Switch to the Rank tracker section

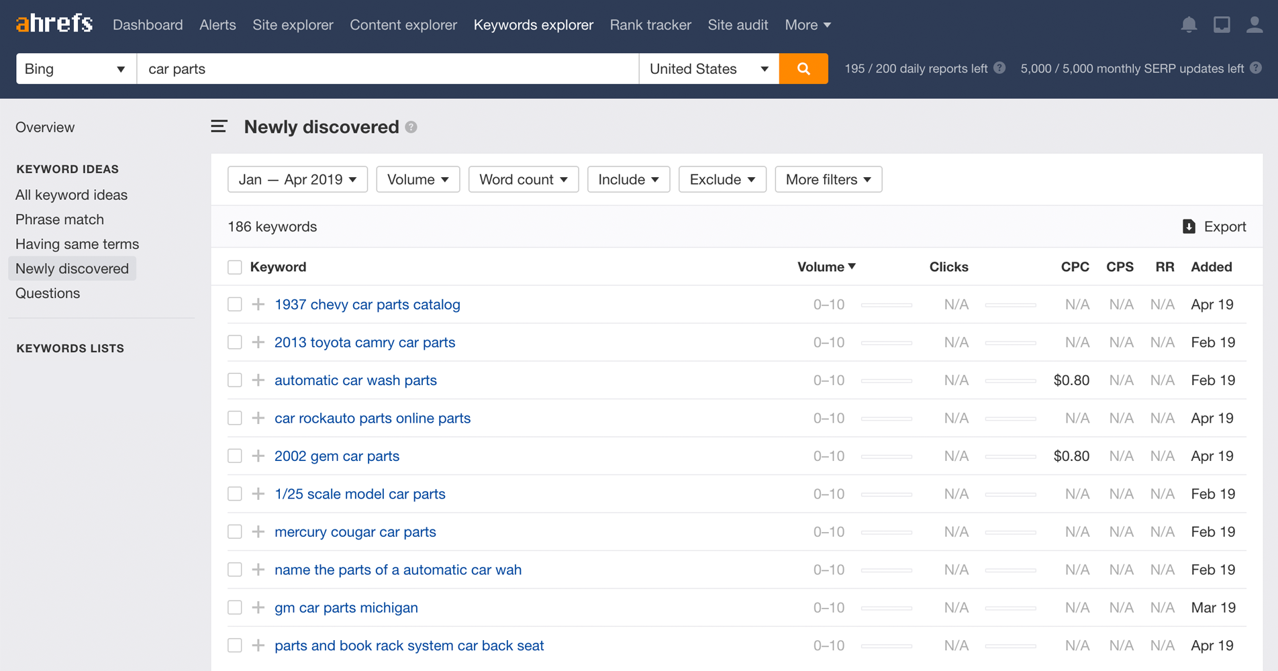pos(650,25)
